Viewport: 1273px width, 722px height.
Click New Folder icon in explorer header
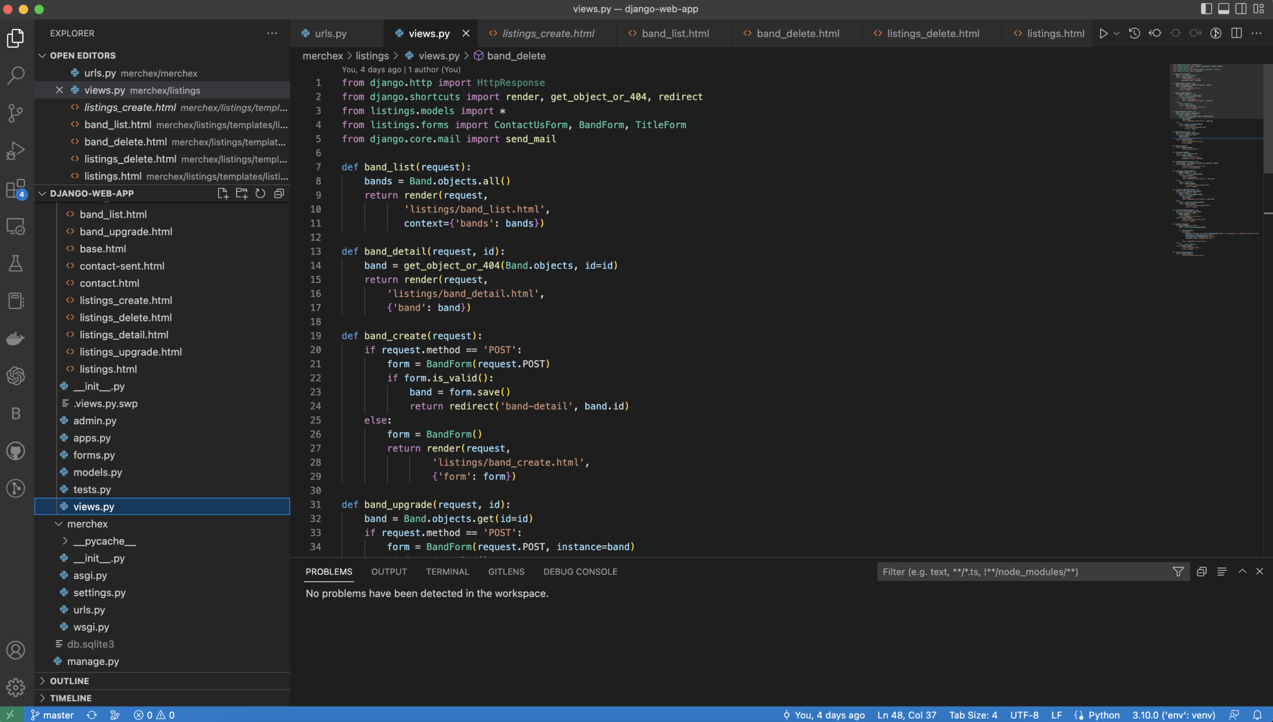click(242, 193)
